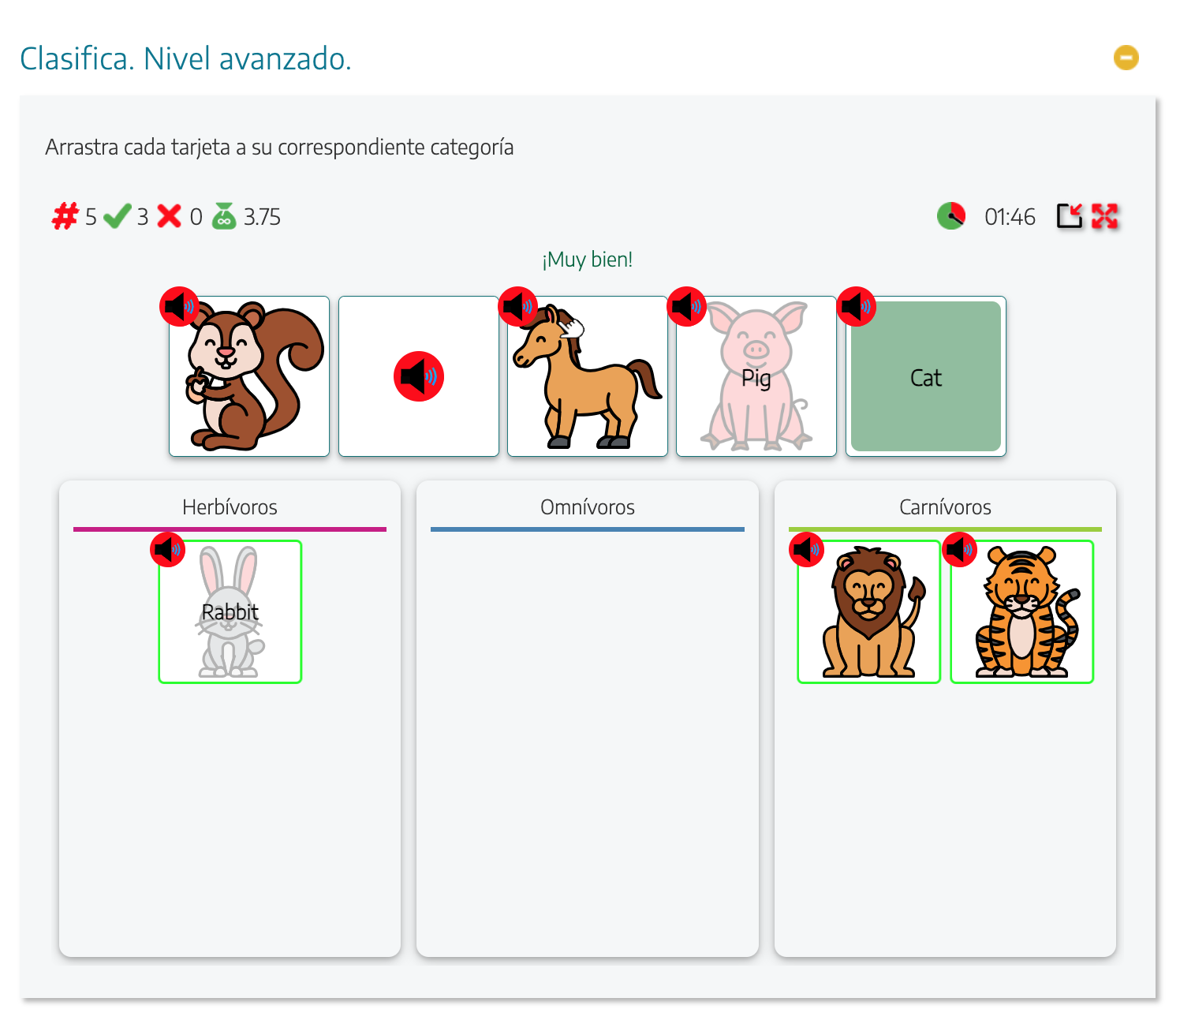1180x1013 pixels.
Task: Collapse the activity with the yellow minus button
Action: click(1126, 57)
